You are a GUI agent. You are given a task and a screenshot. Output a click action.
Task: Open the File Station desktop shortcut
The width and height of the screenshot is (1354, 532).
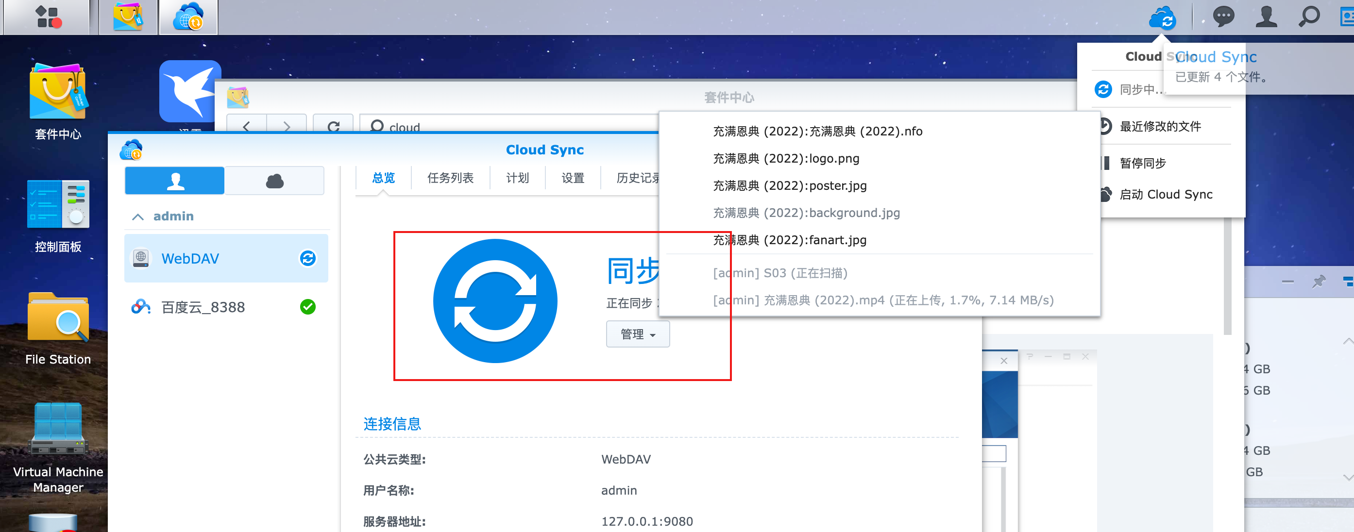[x=58, y=329]
